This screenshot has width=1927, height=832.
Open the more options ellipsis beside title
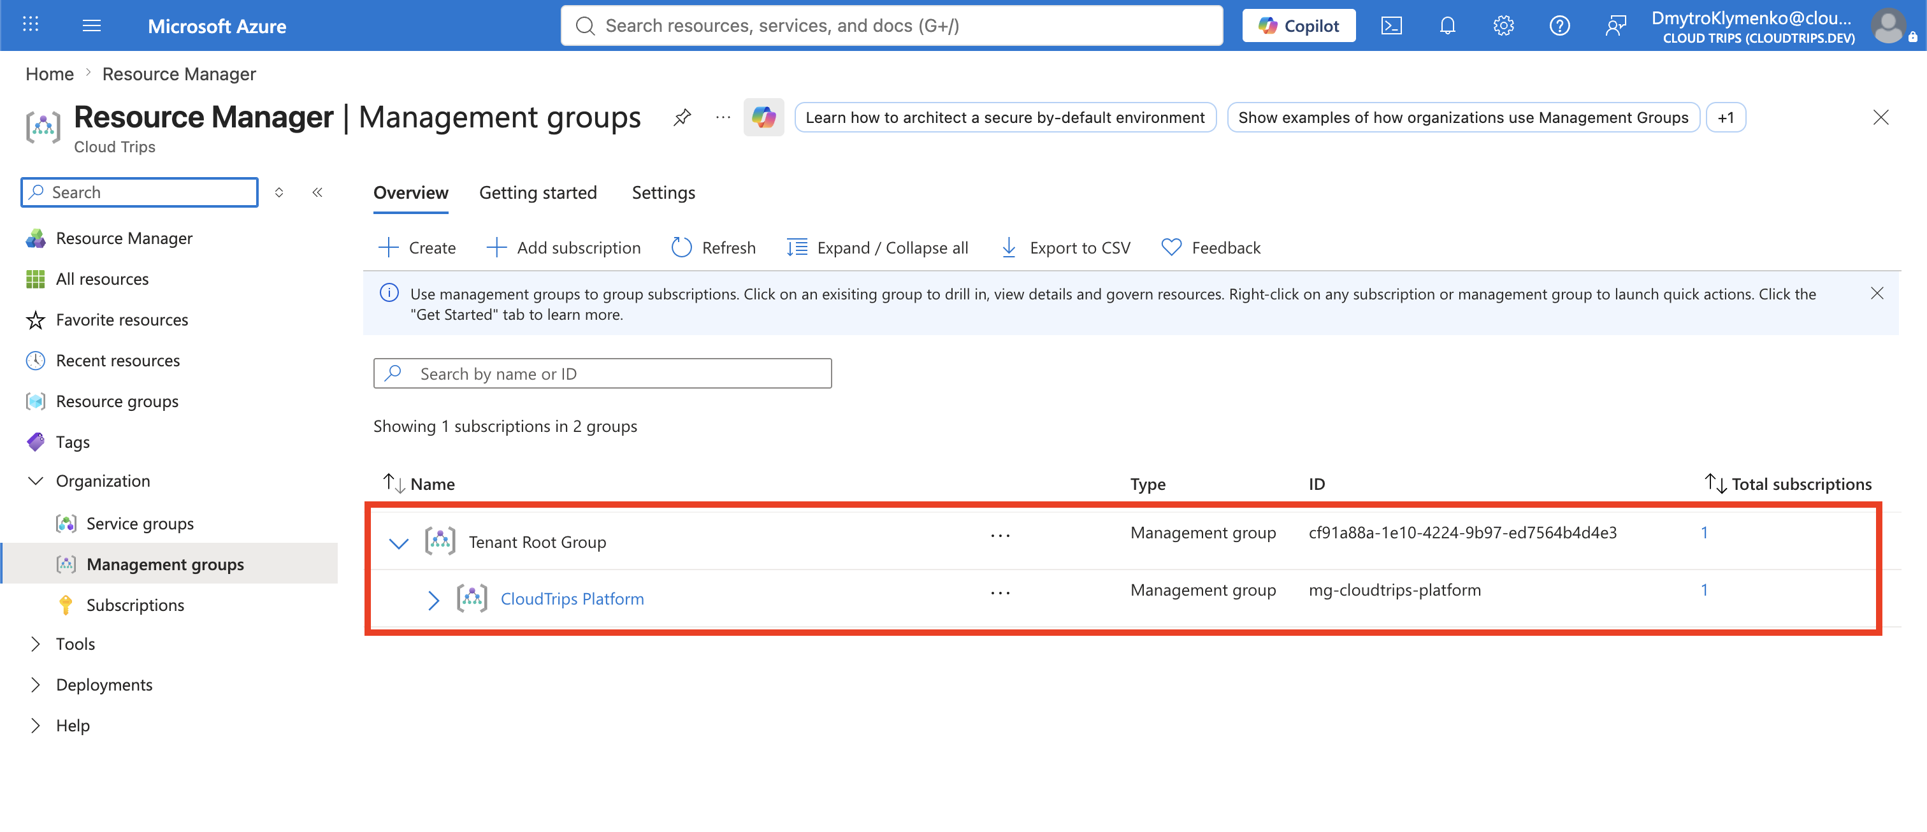point(723,117)
